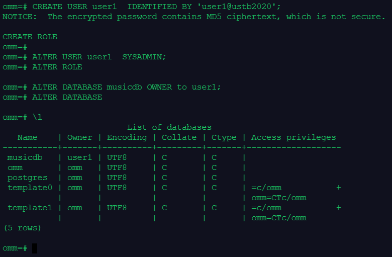
Task: Click the Encoding column header
Action: [x=127, y=137]
